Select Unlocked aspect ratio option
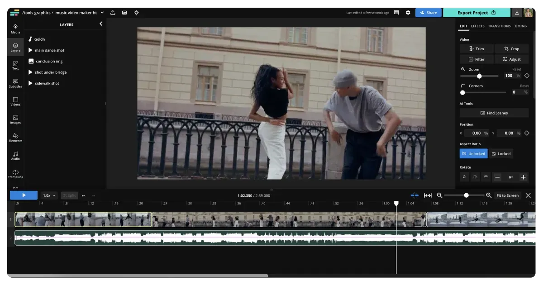Screen dimensions: 543x285 click(473, 154)
